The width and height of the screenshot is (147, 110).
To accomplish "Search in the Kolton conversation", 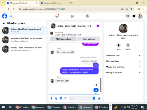I will click(x=128, y=45).
